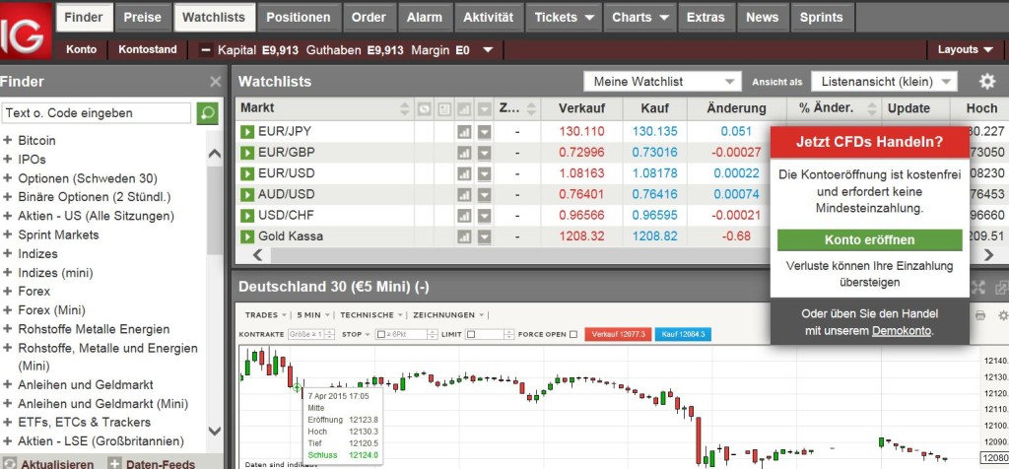Click the IG logo
Screen dimensions: 1009x469
tap(26, 31)
